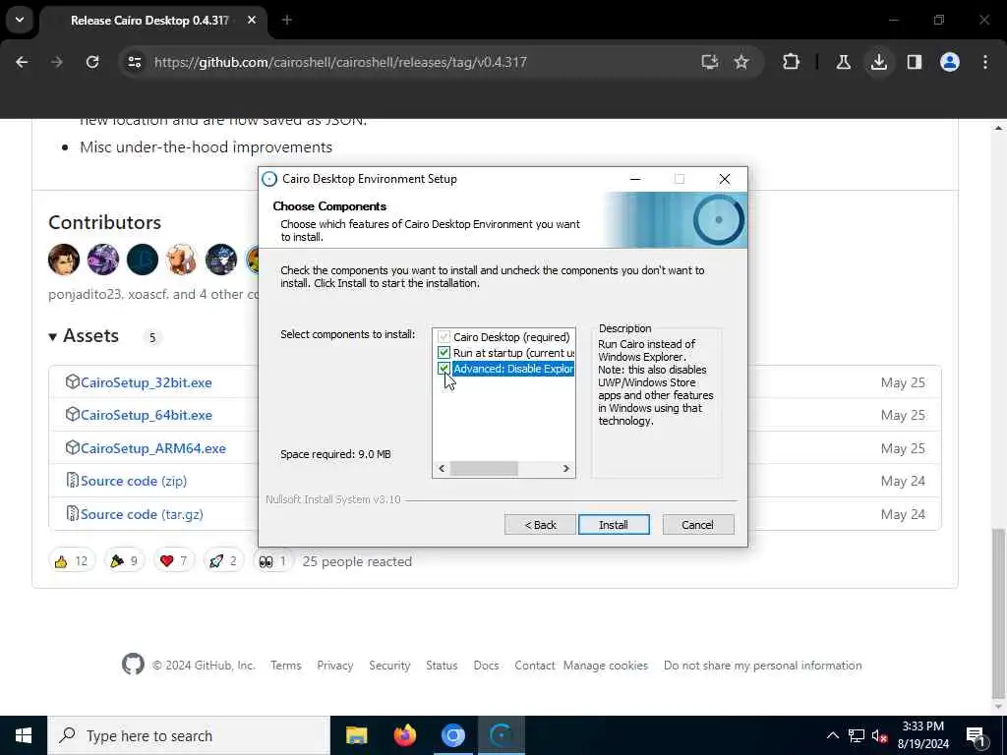Viewport: 1007px width, 755px height.
Task: Click the component list left scroll arrow
Action: [x=442, y=469]
